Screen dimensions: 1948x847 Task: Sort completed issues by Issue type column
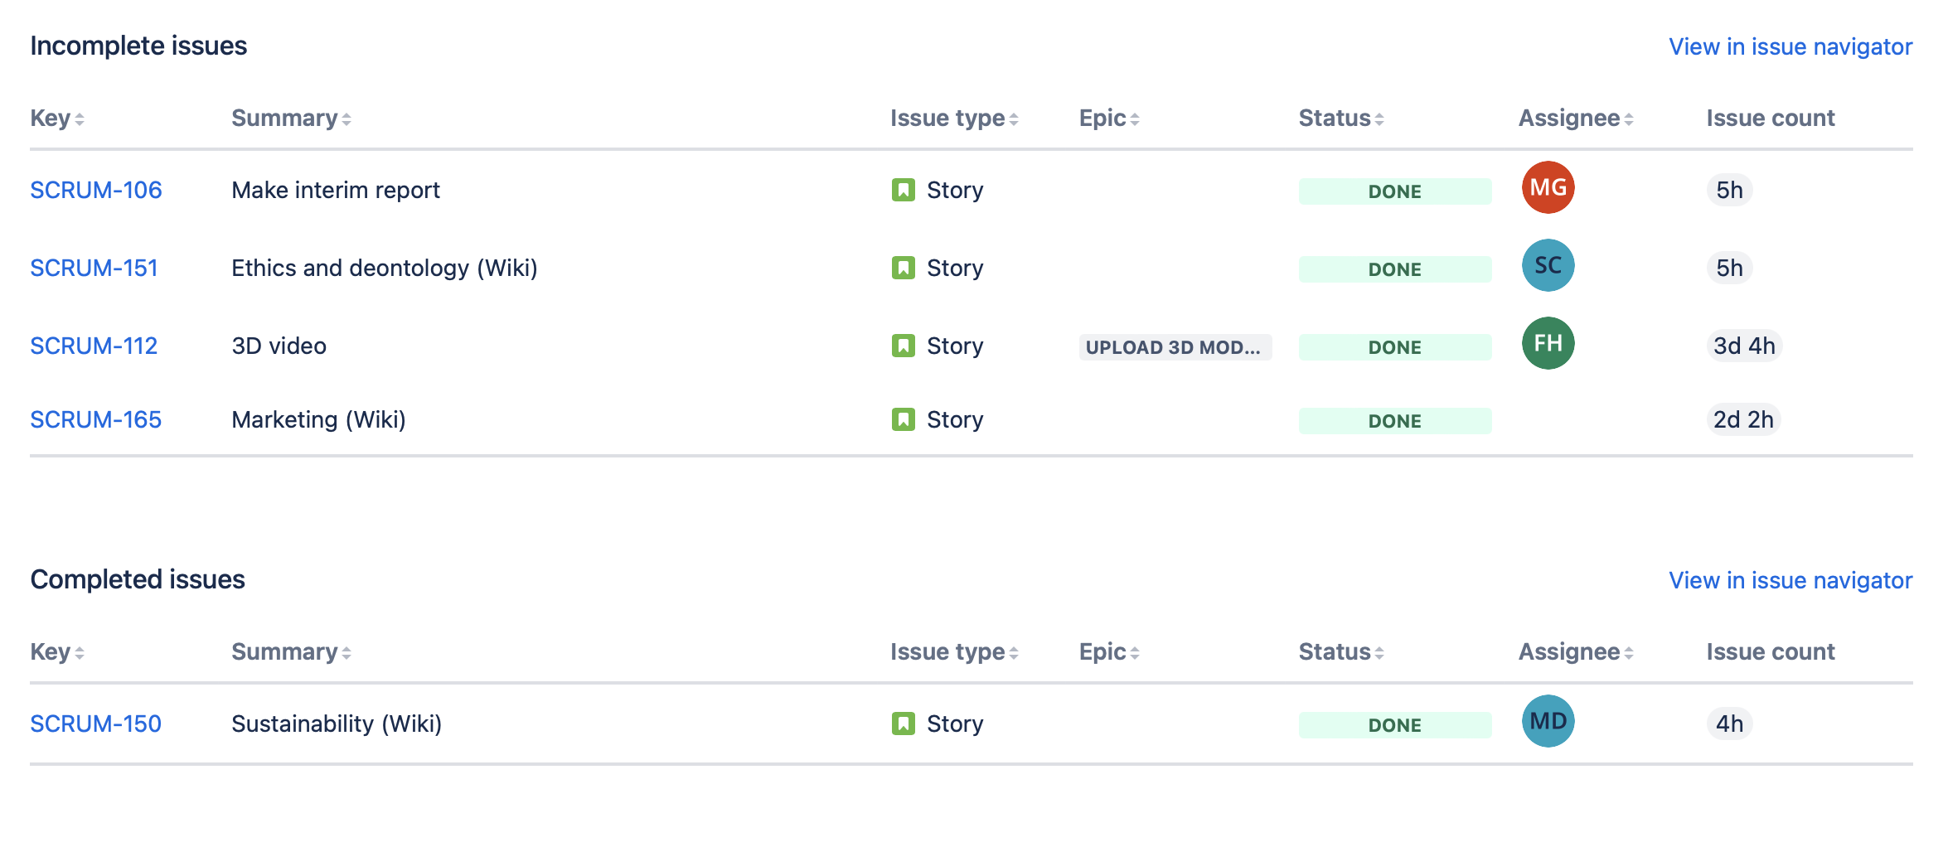tap(953, 652)
